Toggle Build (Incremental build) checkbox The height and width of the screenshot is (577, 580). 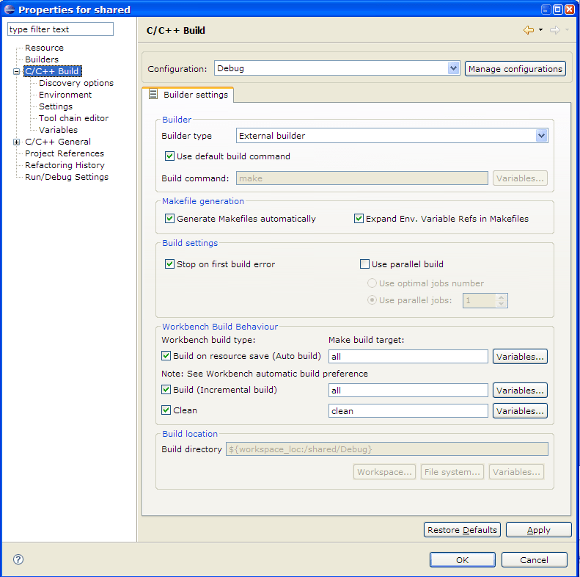click(x=166, y=390)
